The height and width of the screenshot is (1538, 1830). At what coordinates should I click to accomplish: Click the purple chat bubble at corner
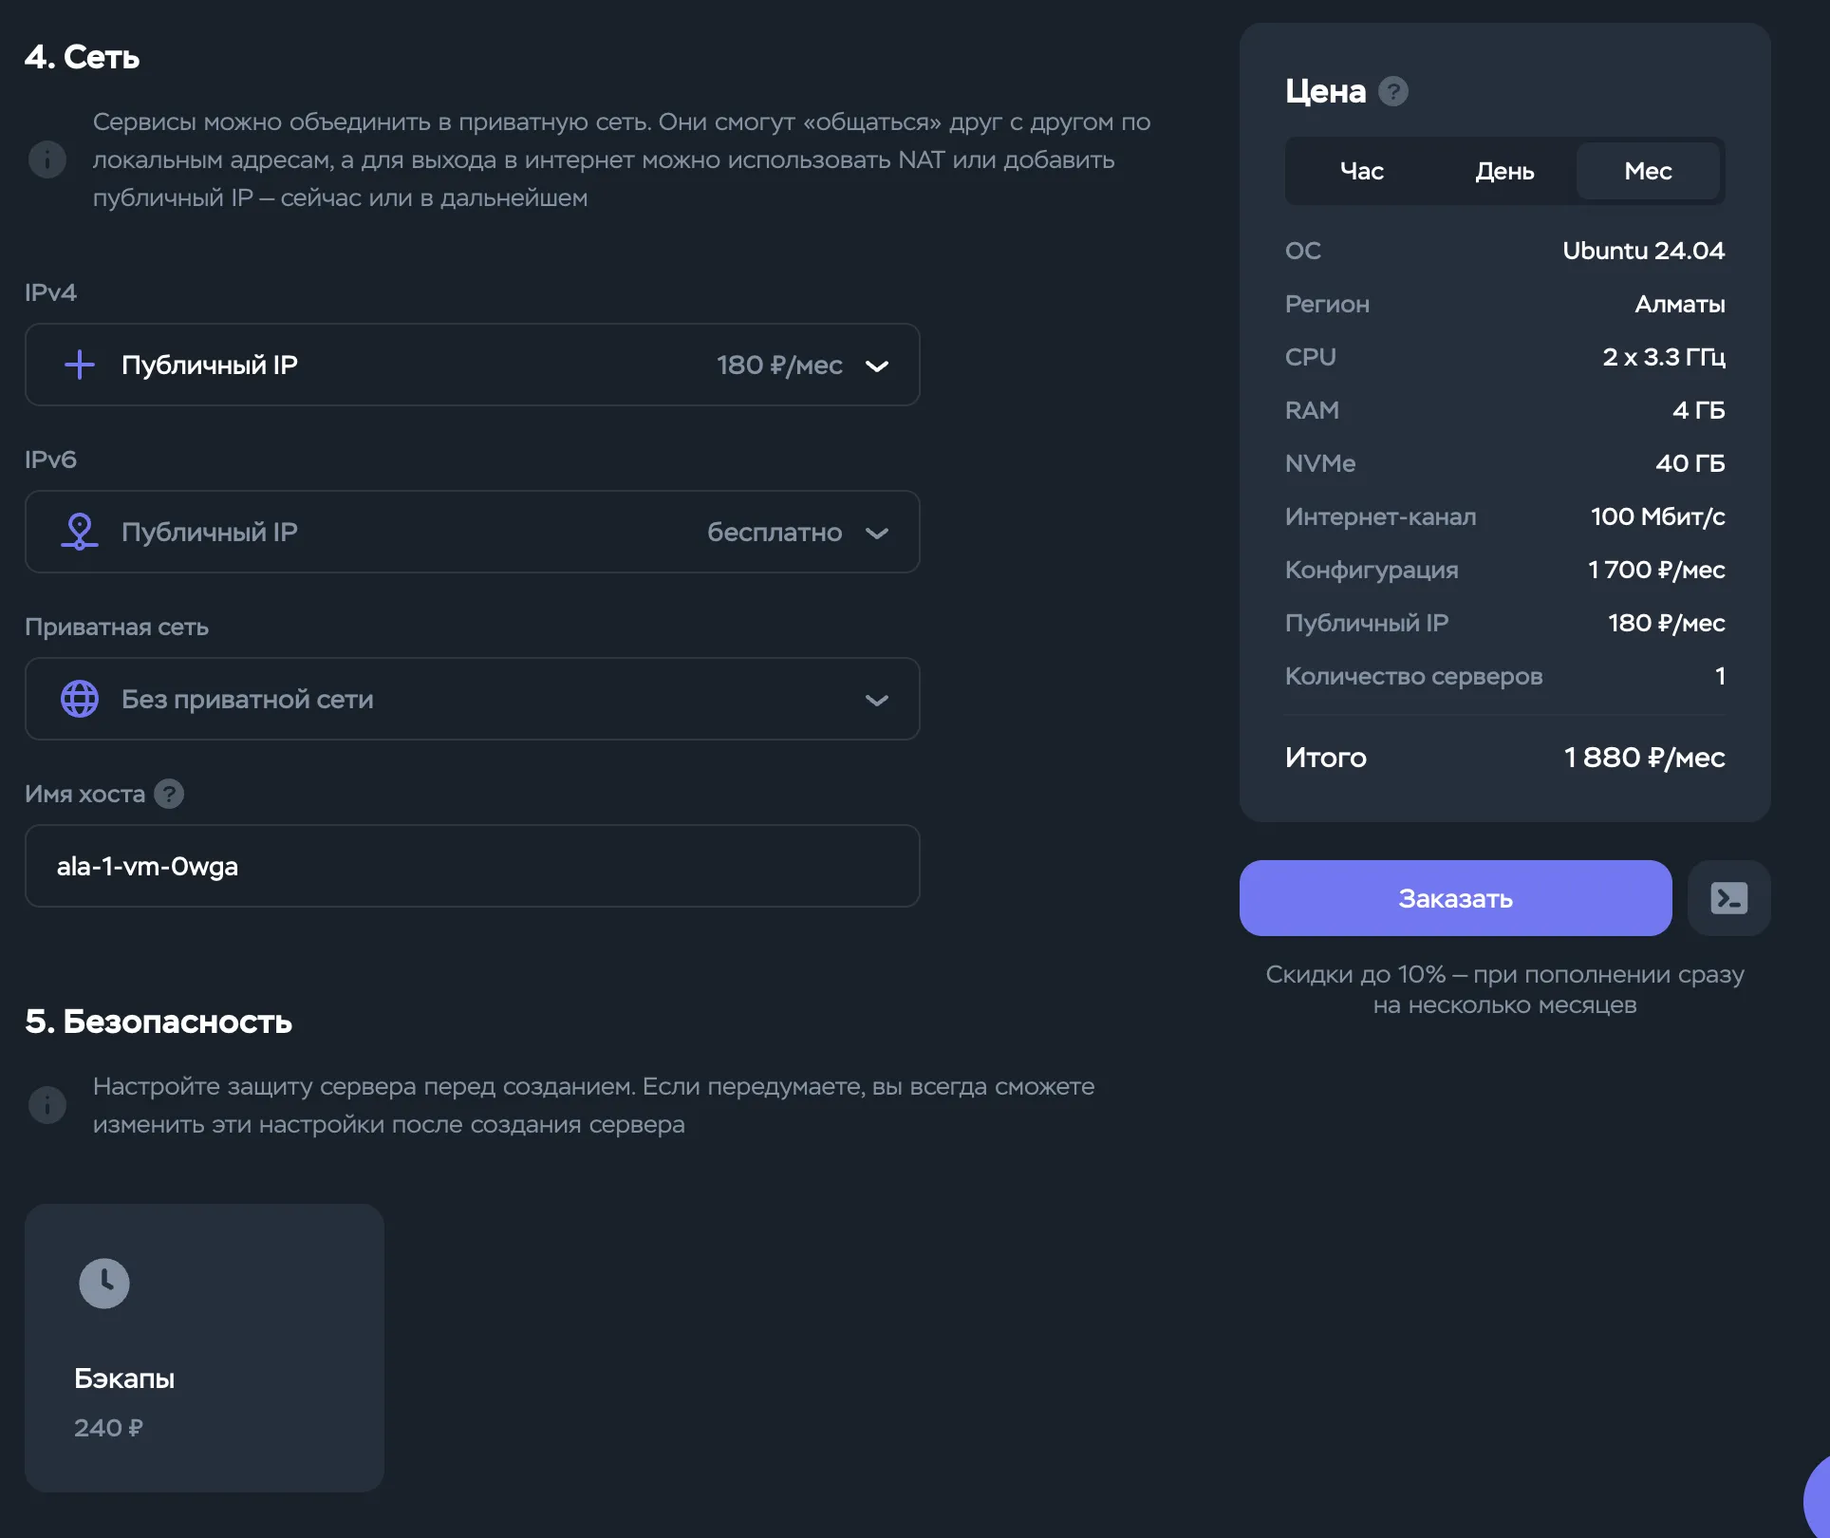pyautogui.click(x=1818, y=1505)
